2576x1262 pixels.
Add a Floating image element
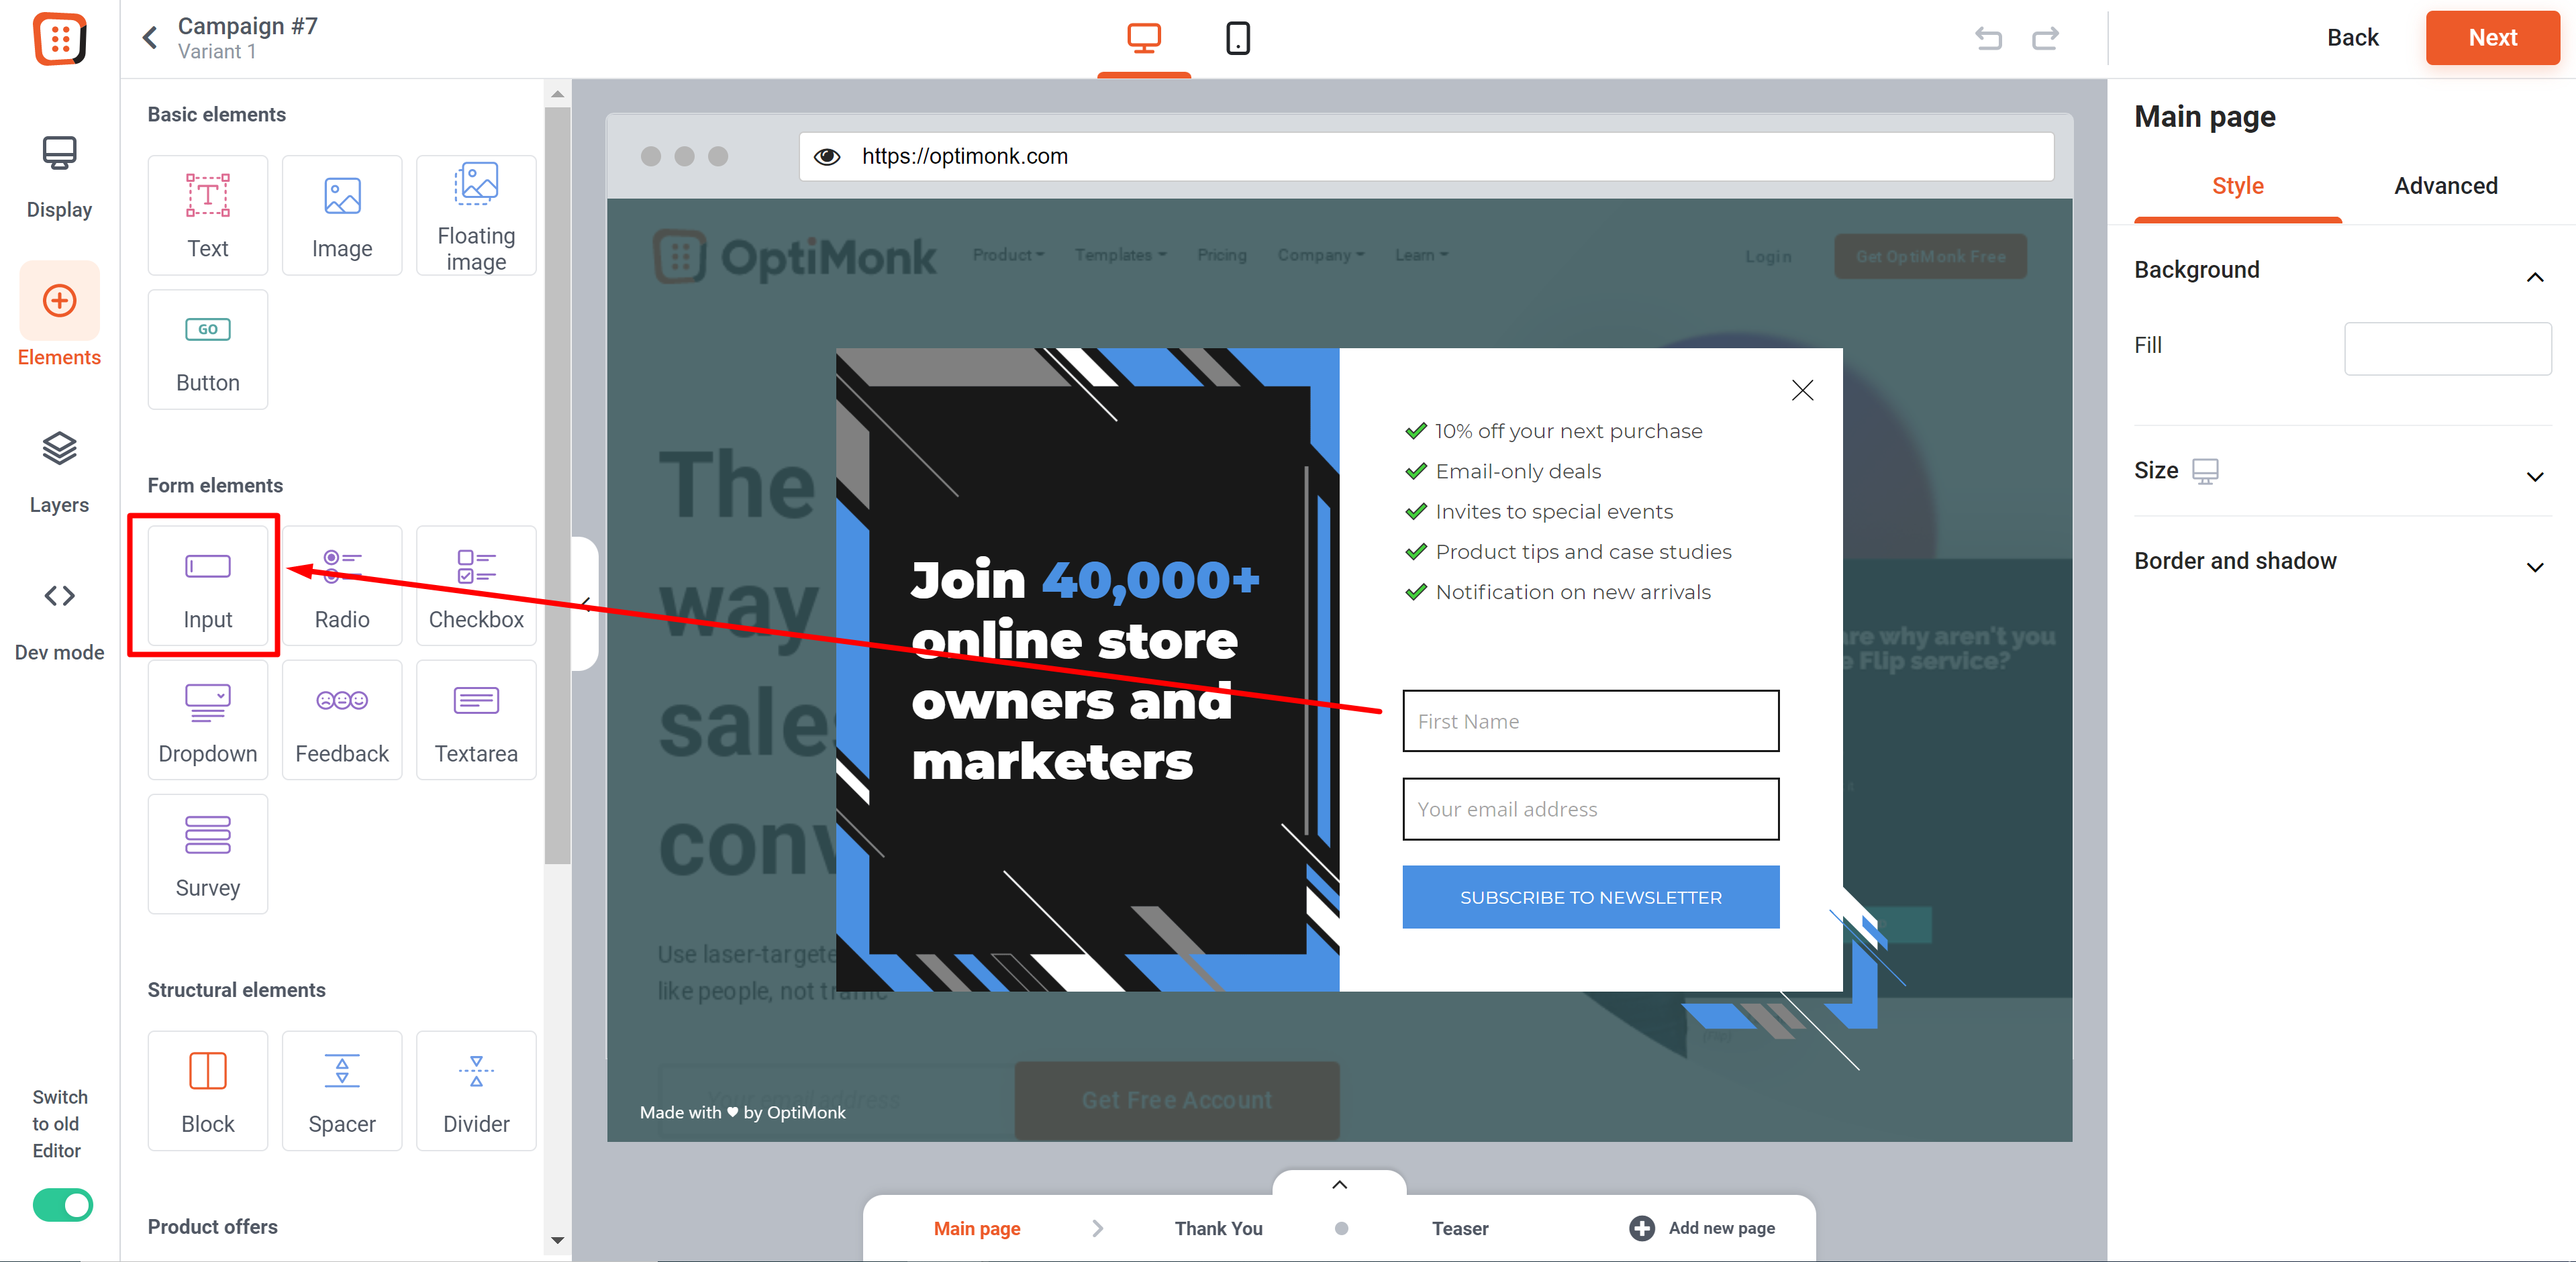(x=476, y=215)
